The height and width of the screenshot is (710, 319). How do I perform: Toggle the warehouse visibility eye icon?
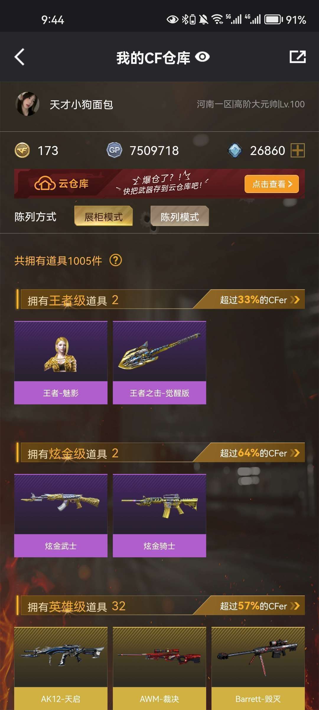click(202, 57)
